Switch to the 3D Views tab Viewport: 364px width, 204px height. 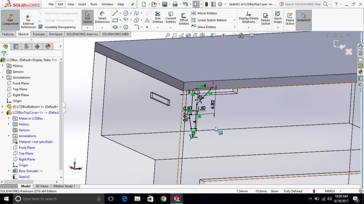42,186
